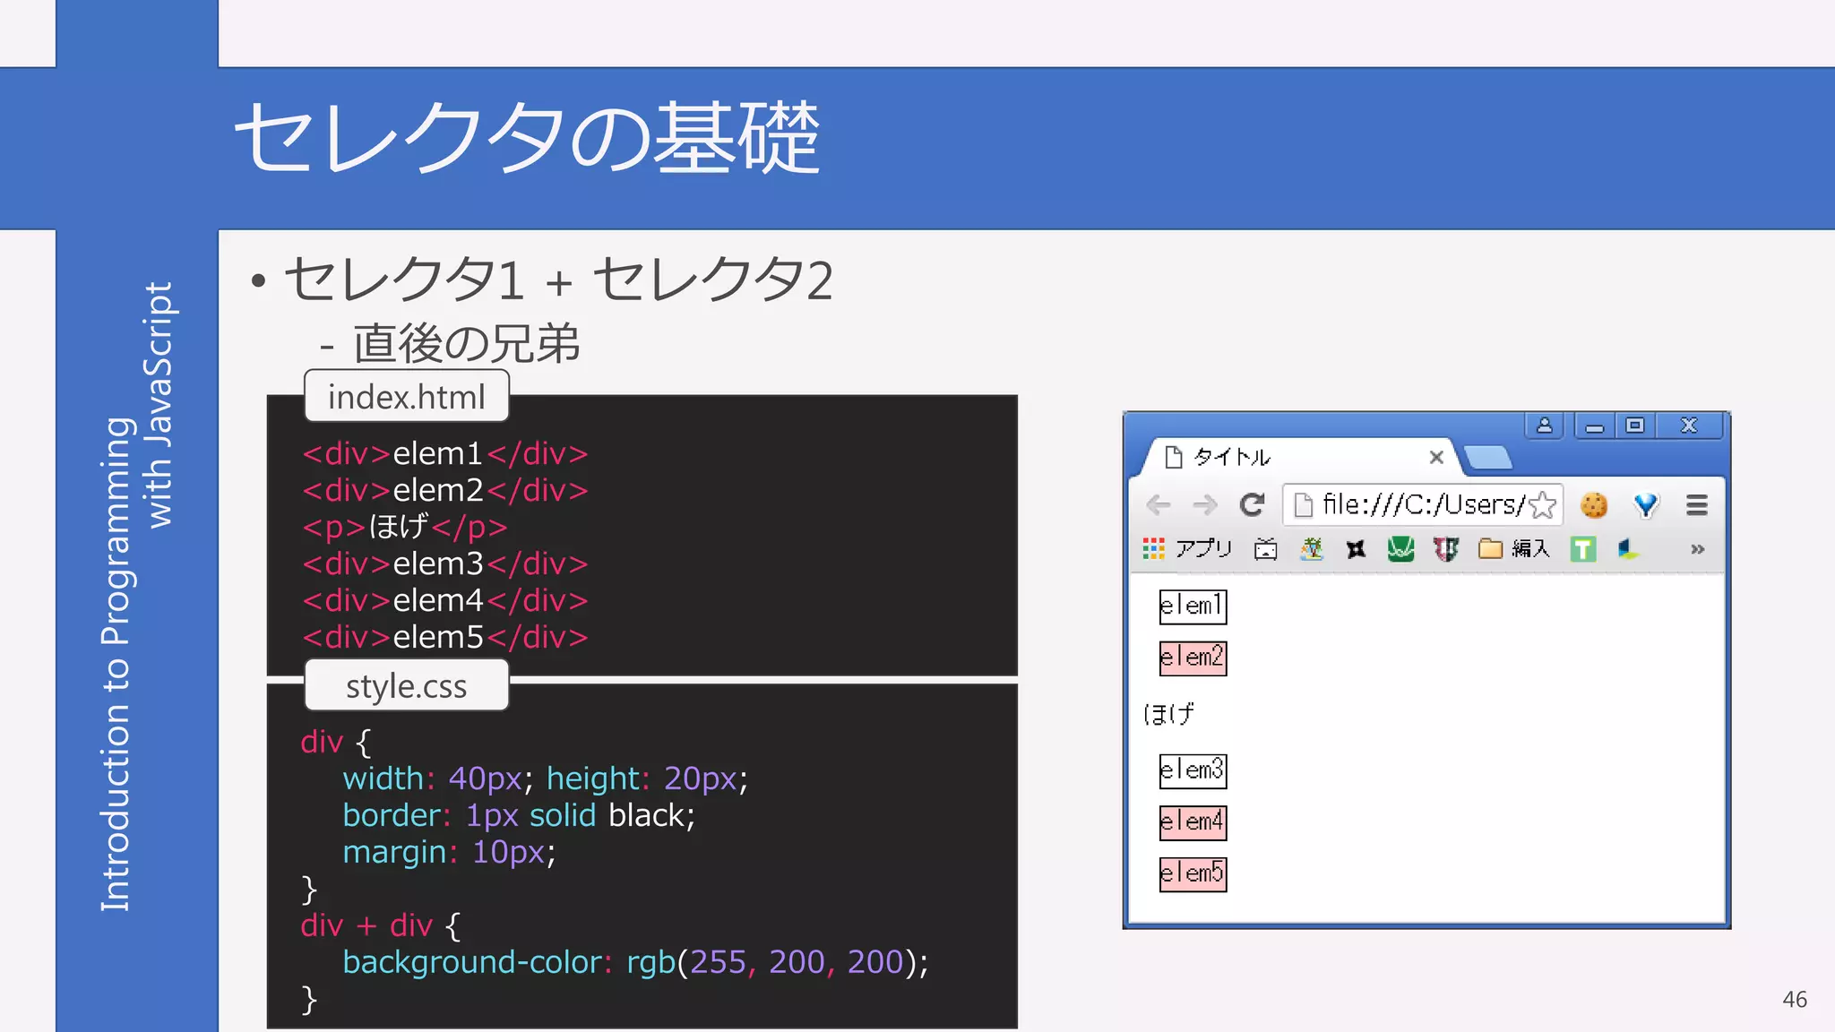The image size is (1835, 1032).
Task: Bookmark the page with the star icon
Action: click(x=1542, y=505)
